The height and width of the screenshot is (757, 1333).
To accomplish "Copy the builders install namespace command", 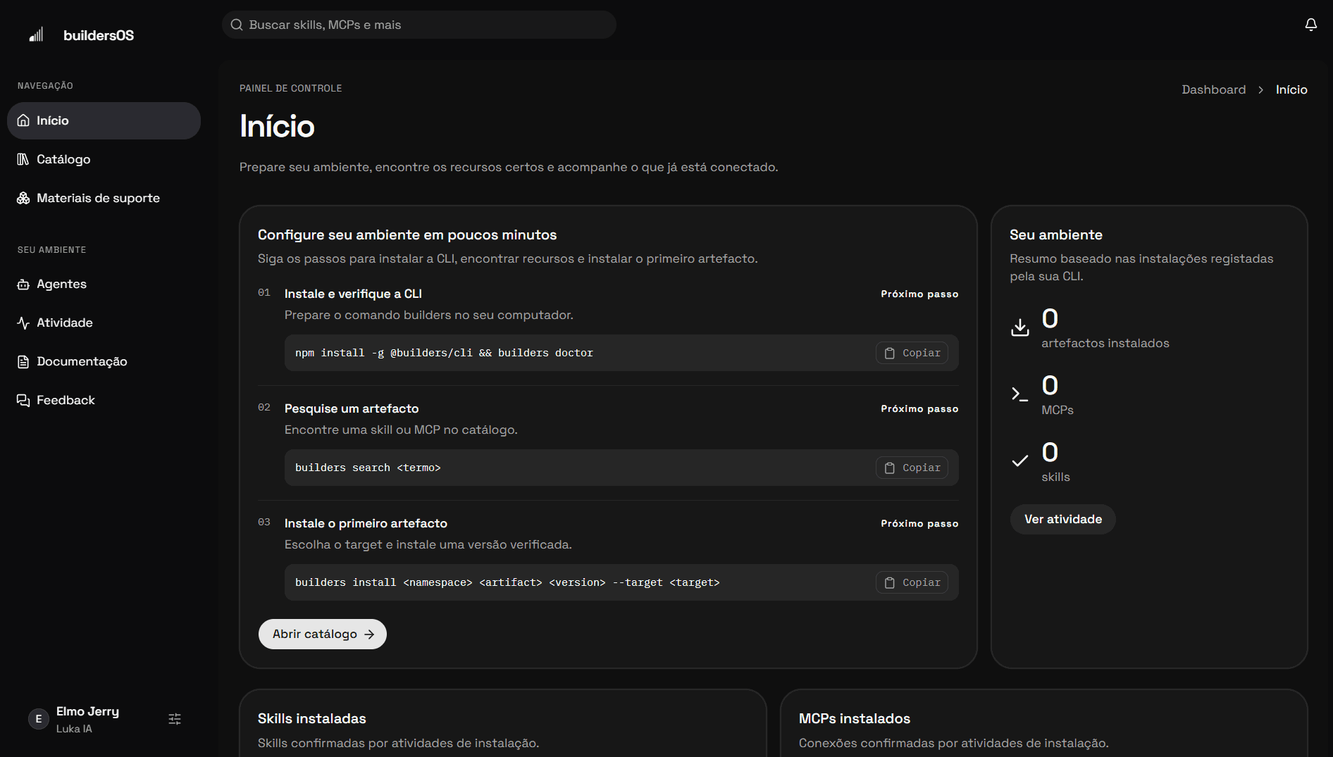I will [912, 582].
